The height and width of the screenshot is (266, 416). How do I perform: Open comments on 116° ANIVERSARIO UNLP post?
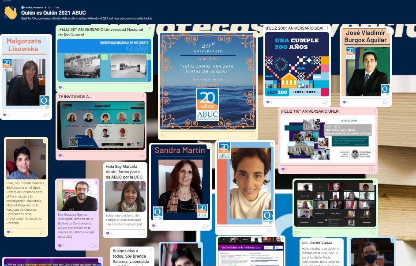pos(372,169)
